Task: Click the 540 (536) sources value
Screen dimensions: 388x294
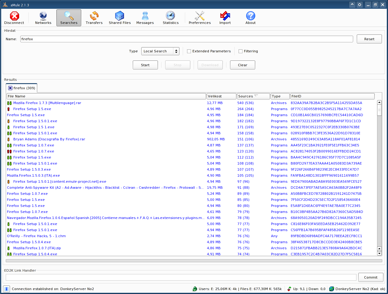Action: click(246, 103)
